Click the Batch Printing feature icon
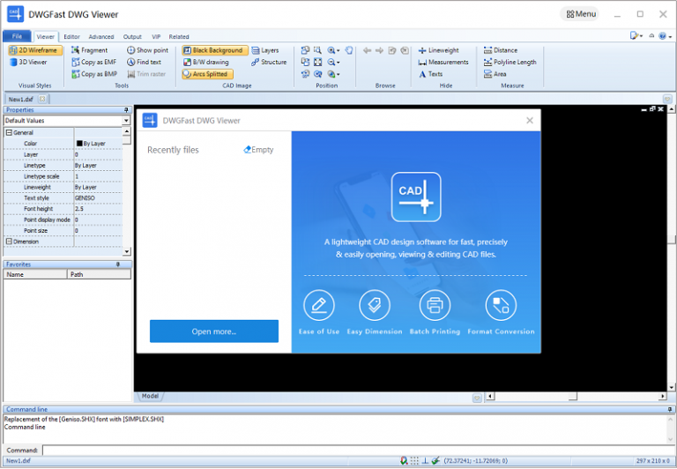The image size is (677, 469). pos(435,305)
